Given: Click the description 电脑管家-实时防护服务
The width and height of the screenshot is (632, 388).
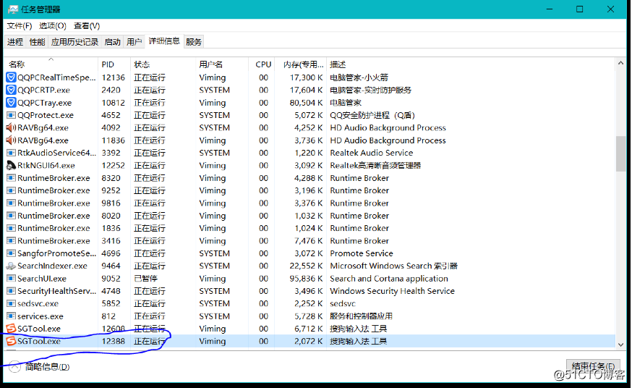Looking at the screenshot, I should 371,90.
